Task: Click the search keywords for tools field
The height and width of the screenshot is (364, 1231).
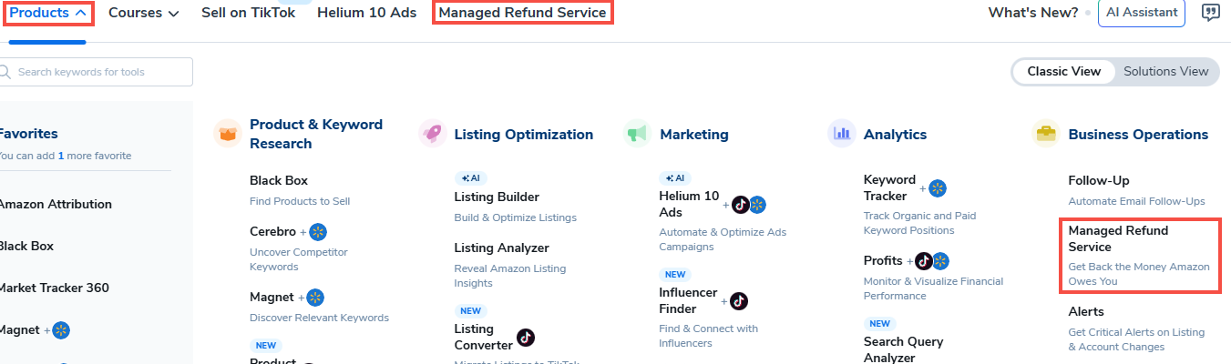Action: pyautogui.click(x=100, y=72)
